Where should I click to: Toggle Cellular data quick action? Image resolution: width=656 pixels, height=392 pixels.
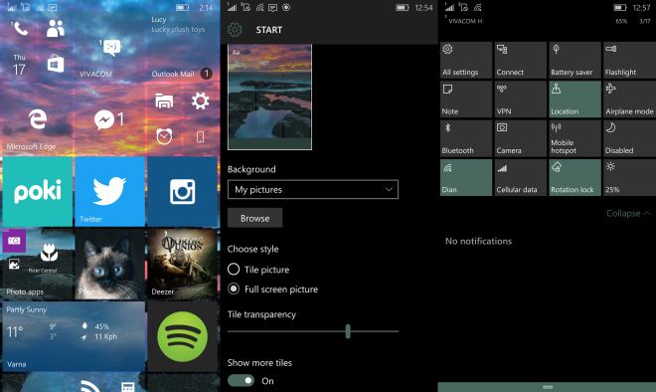[x=520, y=177]
